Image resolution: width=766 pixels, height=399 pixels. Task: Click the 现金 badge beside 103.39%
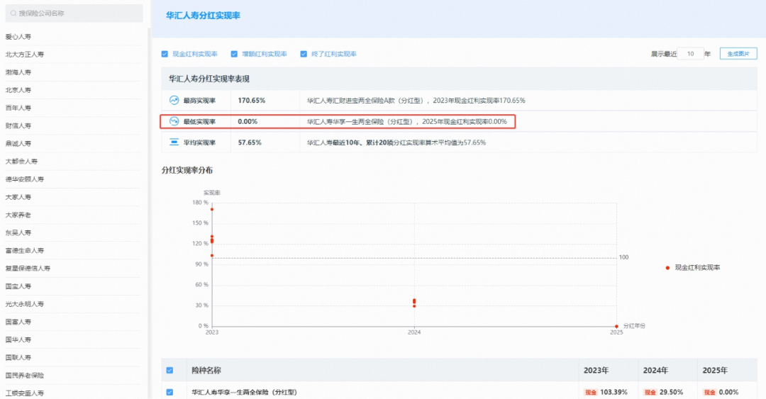(x=591, y=392)
